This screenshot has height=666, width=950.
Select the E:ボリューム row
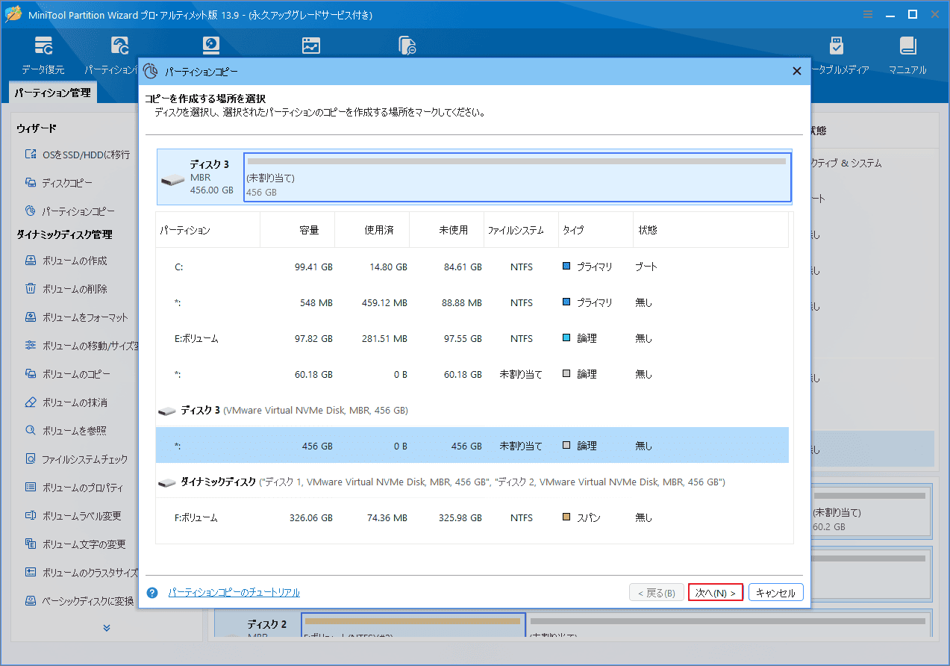click(472, 338)
